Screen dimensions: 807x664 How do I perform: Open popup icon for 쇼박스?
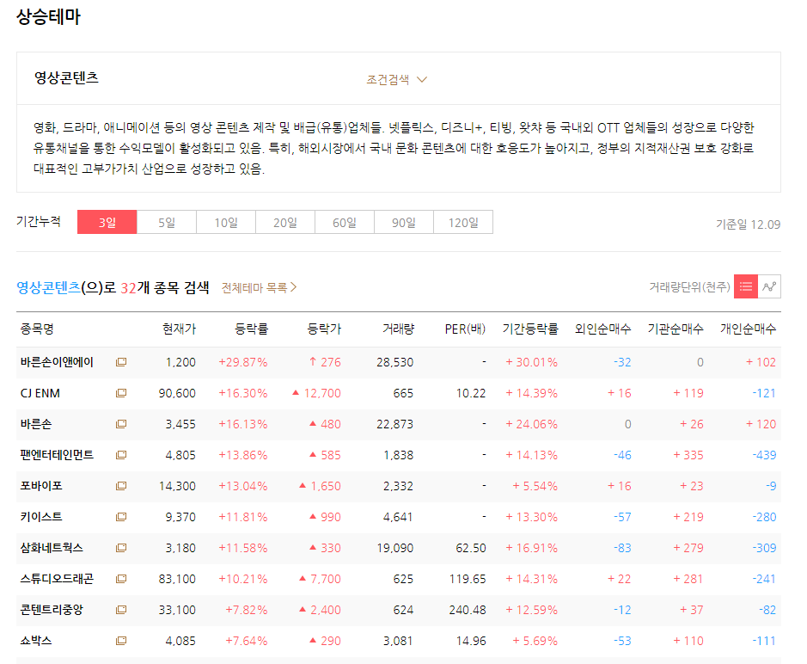click(121, 640)
